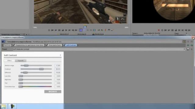This screenshot has width=195, height=109.
Task: Click the Stretch range value field
Action: (58, 65)
